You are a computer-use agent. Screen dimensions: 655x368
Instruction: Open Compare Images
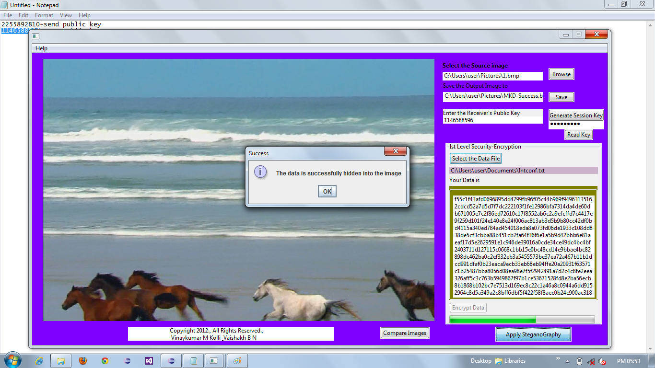405,333
